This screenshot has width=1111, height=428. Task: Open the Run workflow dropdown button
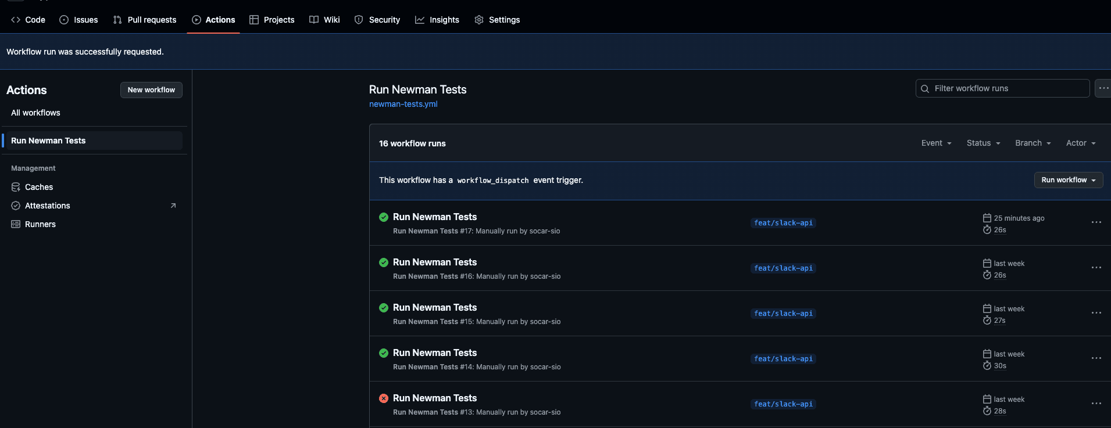(x=1069, y=180)
